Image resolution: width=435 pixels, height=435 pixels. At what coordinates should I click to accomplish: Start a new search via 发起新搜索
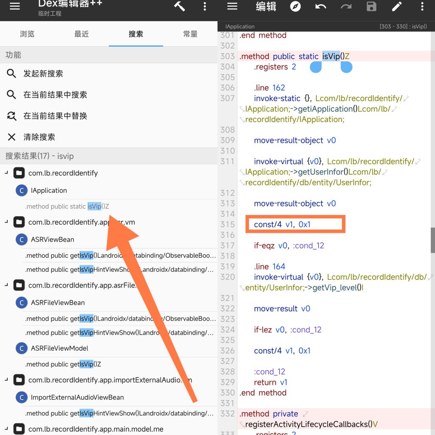coord(42,73)
